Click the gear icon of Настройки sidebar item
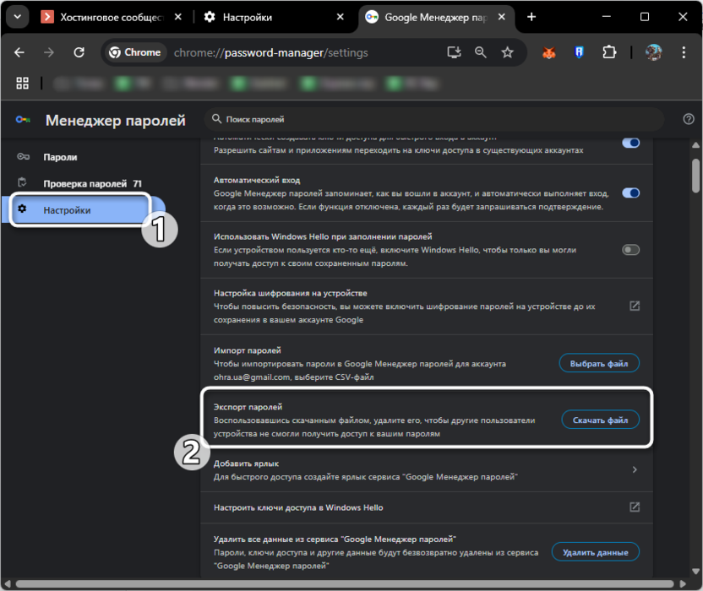This screenshot has height=591, width=703. point(22,209)
